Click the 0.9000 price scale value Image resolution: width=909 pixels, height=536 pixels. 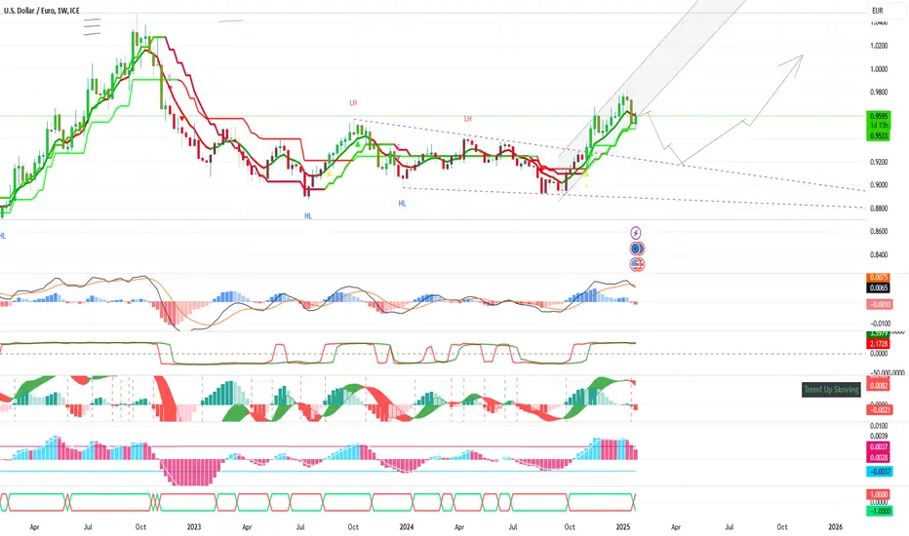879,185
